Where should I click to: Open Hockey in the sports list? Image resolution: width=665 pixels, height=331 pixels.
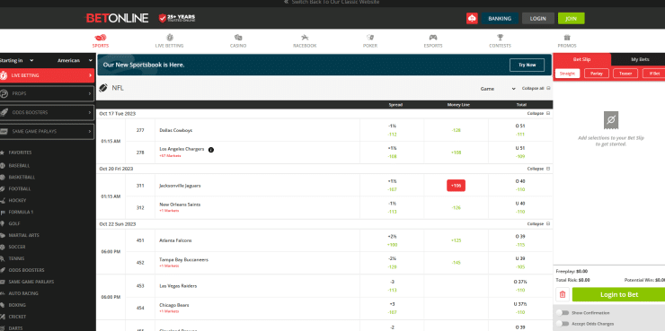(17, 200)
